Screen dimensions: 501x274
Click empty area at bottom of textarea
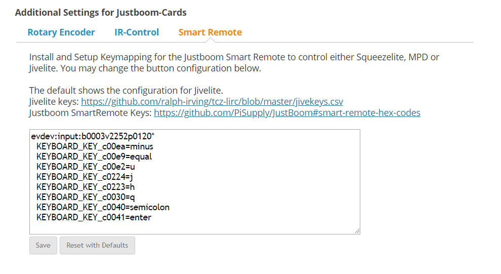click(195, 228)
